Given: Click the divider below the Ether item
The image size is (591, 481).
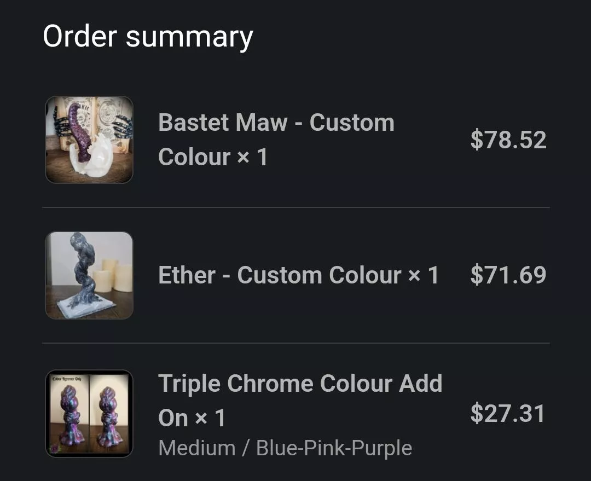Looking at the screenshot, I should 296,343.
